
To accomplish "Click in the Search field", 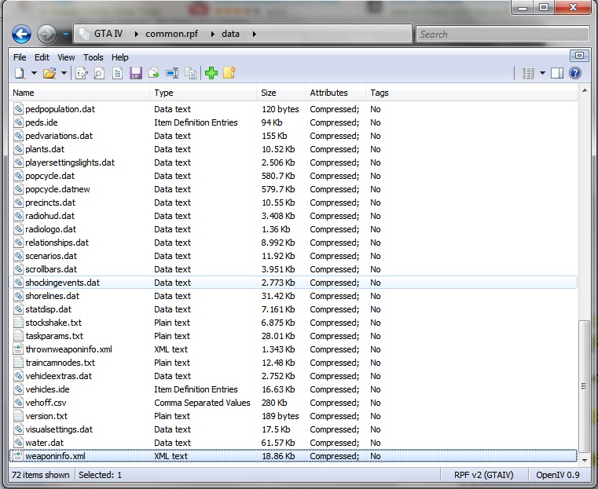I will [503, 35].
